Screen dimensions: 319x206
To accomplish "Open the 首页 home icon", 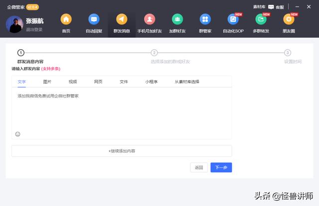I will [x=66, y=19].
